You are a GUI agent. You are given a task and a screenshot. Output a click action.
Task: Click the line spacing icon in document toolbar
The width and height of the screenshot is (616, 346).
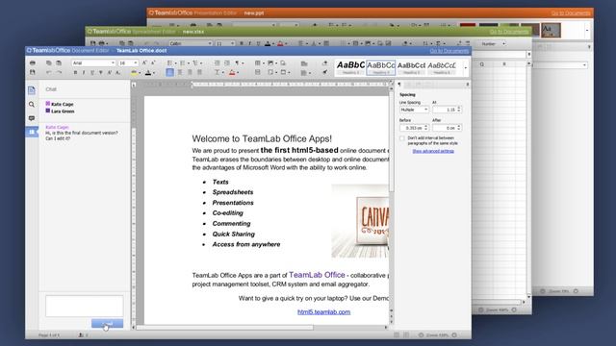218,72
